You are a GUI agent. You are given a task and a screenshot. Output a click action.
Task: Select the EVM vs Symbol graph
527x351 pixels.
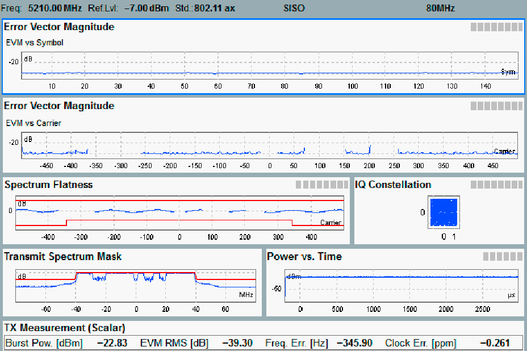click(x=269, y=65)
